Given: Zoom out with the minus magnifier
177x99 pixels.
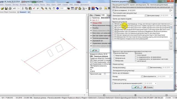Looking at the screenshot, I should pos(50,9).
